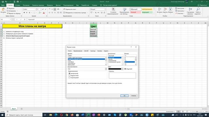Open Alignment group dialog launcher in ribbon
This screenshot has width=209, height=117.
[88, 16]
